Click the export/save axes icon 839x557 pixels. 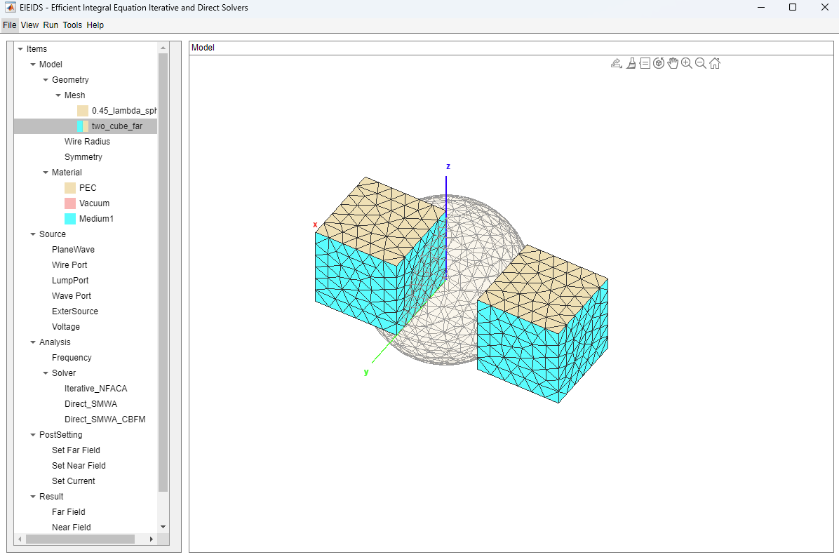(617, 63)
